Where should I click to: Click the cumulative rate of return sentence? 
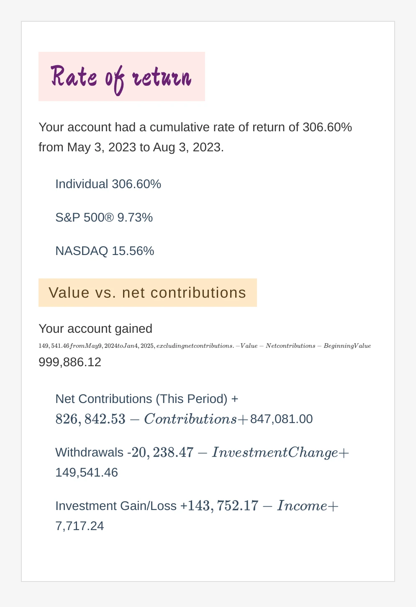[195, 127]
